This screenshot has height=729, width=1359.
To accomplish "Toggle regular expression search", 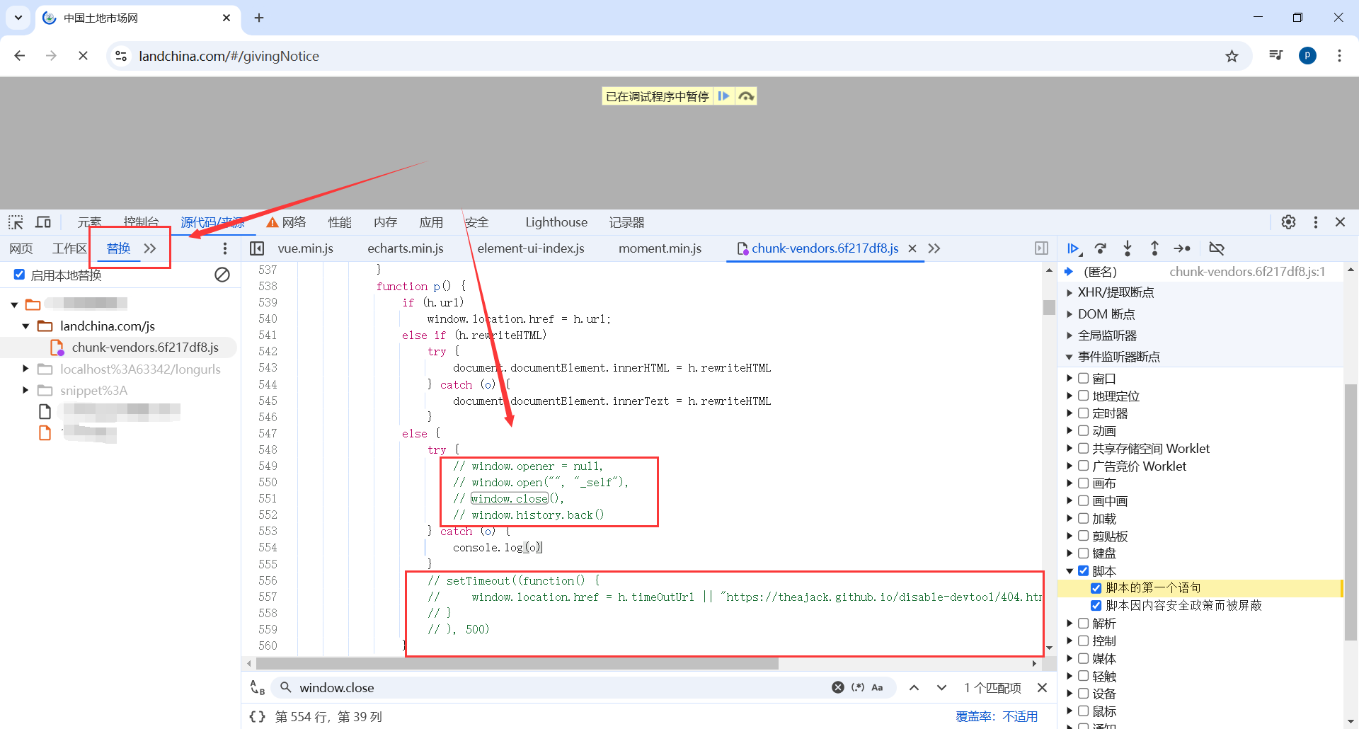I will (858, 687).
